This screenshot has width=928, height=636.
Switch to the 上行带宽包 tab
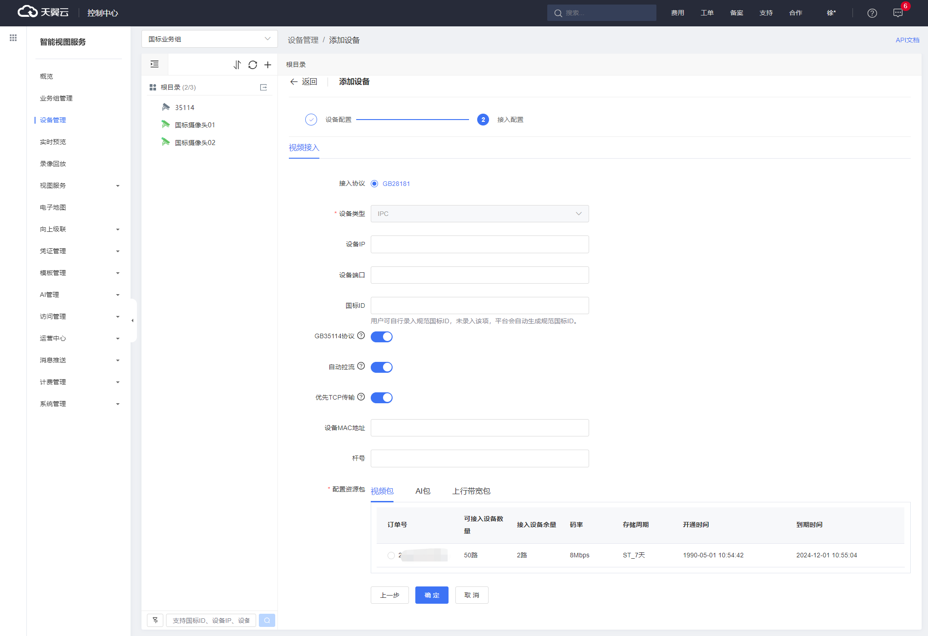(x=471, y=491)
